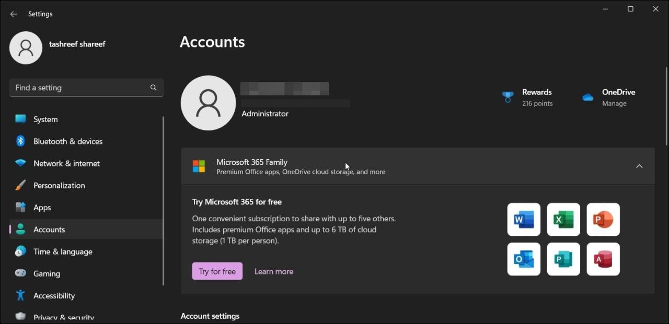Viewport: 669px width, 324px height.
Task: Click the large Administrator profile picture
Action: pos(208,103)
